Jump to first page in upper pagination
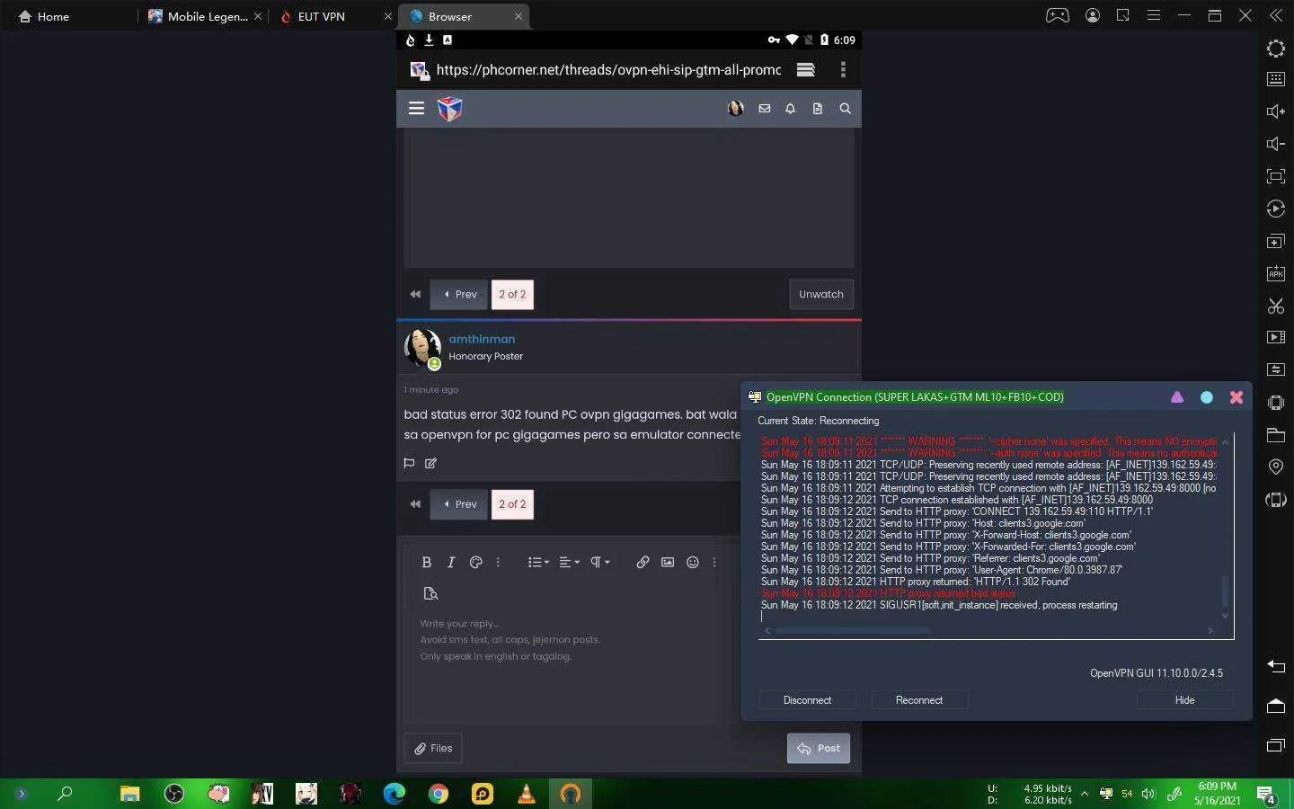The height and width of the screenshot is (809, 1294). tap(415, 294)
